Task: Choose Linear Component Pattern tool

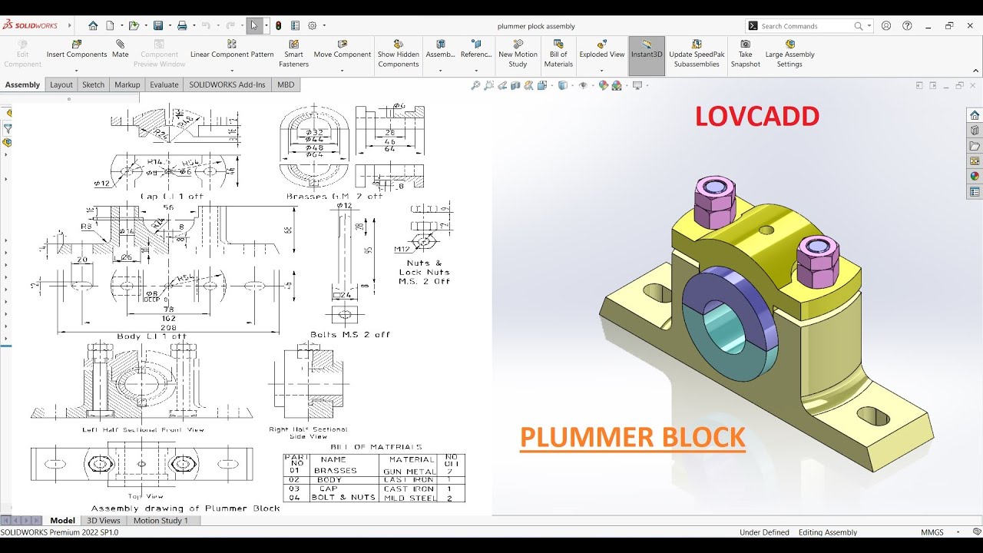Action: coord(232,50)
